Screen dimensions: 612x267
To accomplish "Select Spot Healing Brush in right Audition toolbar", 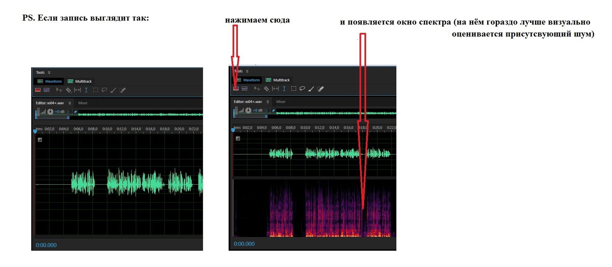I will (x=320, y=89).
